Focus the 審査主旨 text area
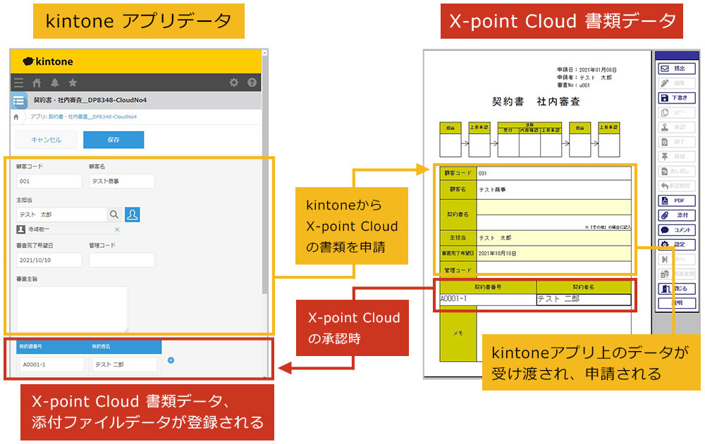This screenshot has height=444, width=705. point(73,310)
